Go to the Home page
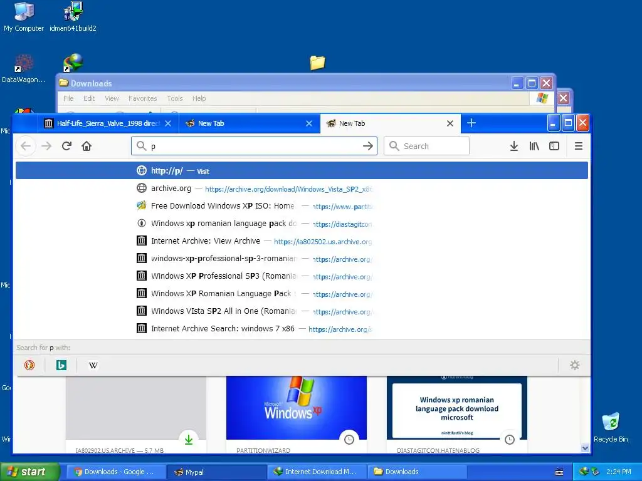The image size is (642, 481). [x=87, y=146]
